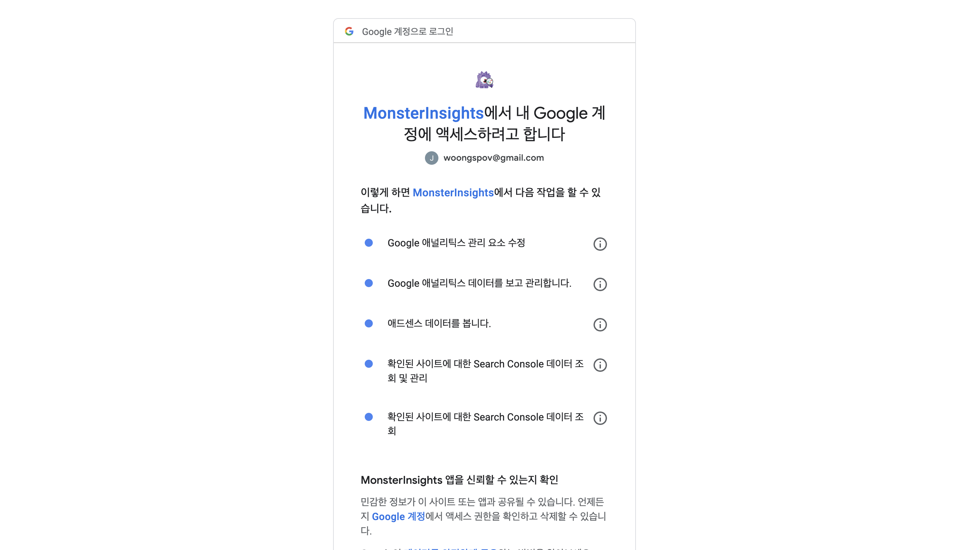
Task: Click the Google G logo in header
Action: (x=349, y=31)
